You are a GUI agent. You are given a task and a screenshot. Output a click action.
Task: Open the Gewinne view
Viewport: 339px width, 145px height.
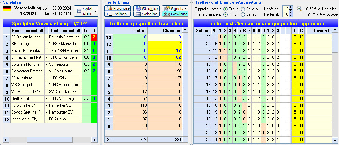pyautogui.click(x=175, y=14)
